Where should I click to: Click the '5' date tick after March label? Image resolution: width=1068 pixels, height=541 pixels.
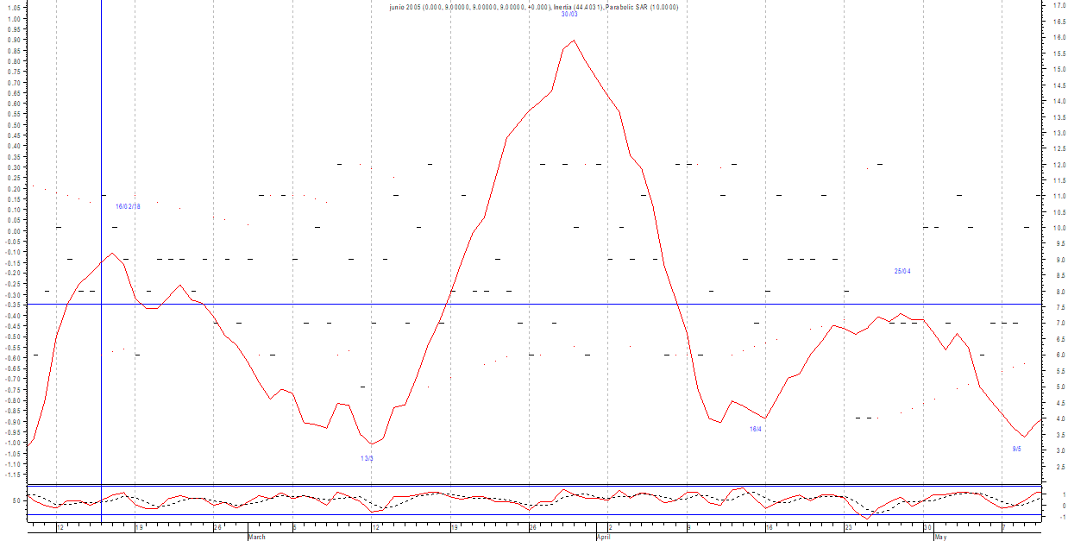coord(294,526)
